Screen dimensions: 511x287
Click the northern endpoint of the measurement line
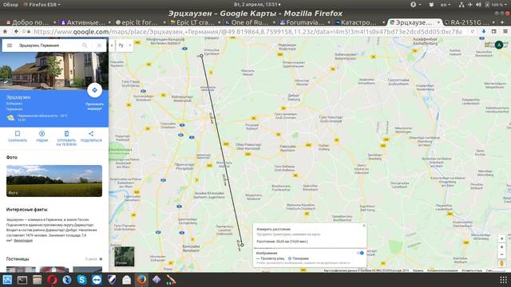[x=201, y=56]
